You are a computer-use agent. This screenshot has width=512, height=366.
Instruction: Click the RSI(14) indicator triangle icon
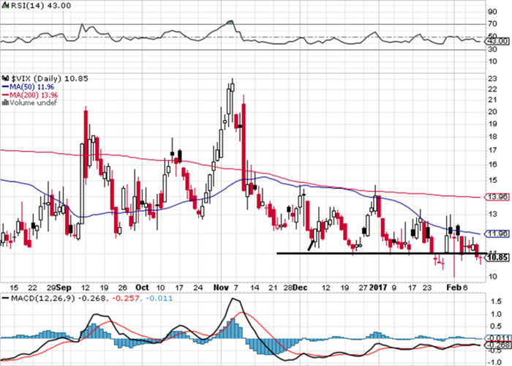pyautogui.click(x=5, y=6)
